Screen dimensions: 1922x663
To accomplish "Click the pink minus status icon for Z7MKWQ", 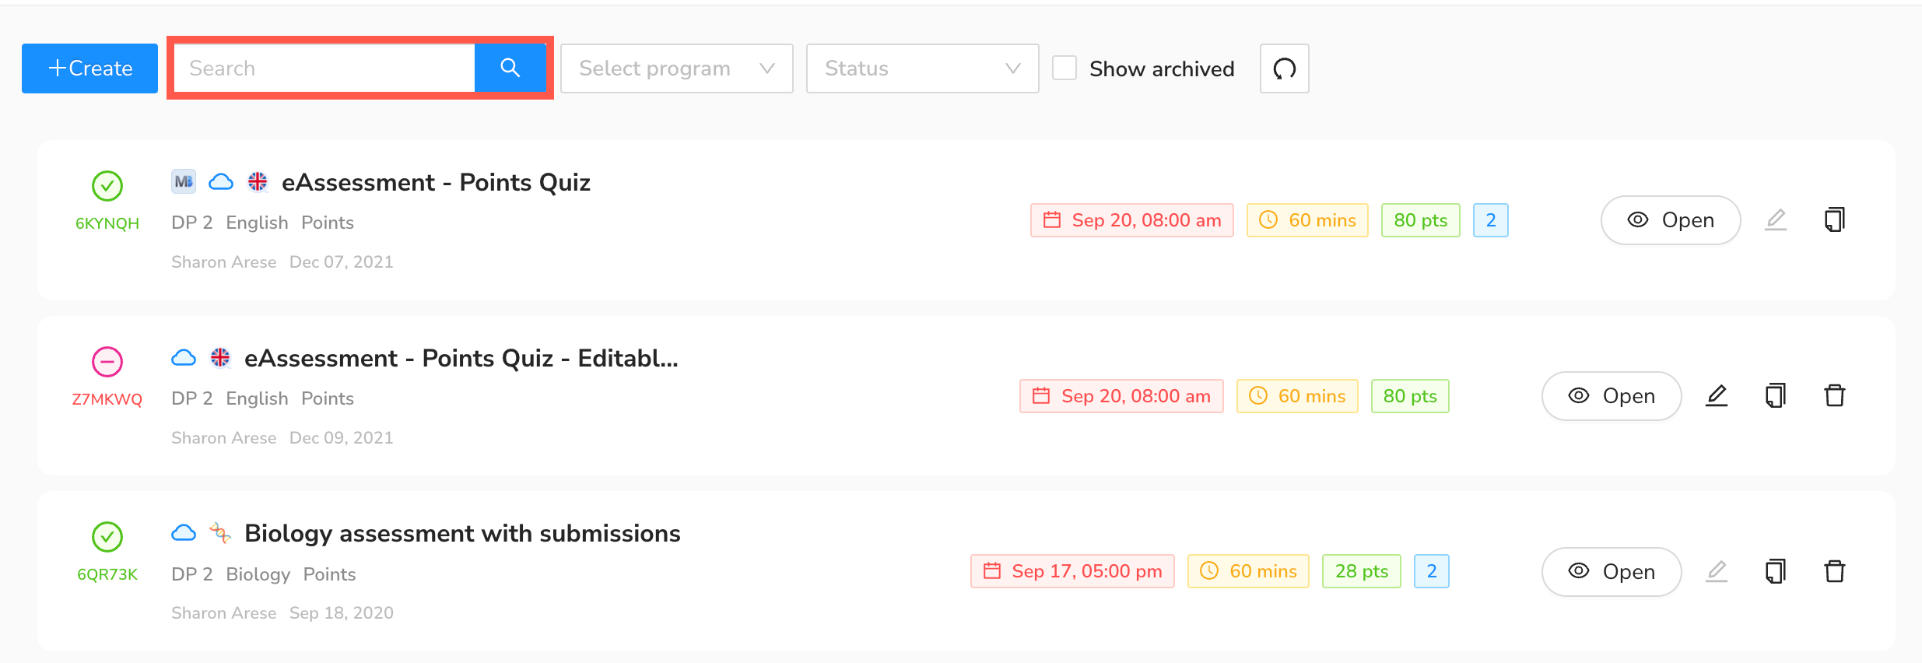I will 107,362.
